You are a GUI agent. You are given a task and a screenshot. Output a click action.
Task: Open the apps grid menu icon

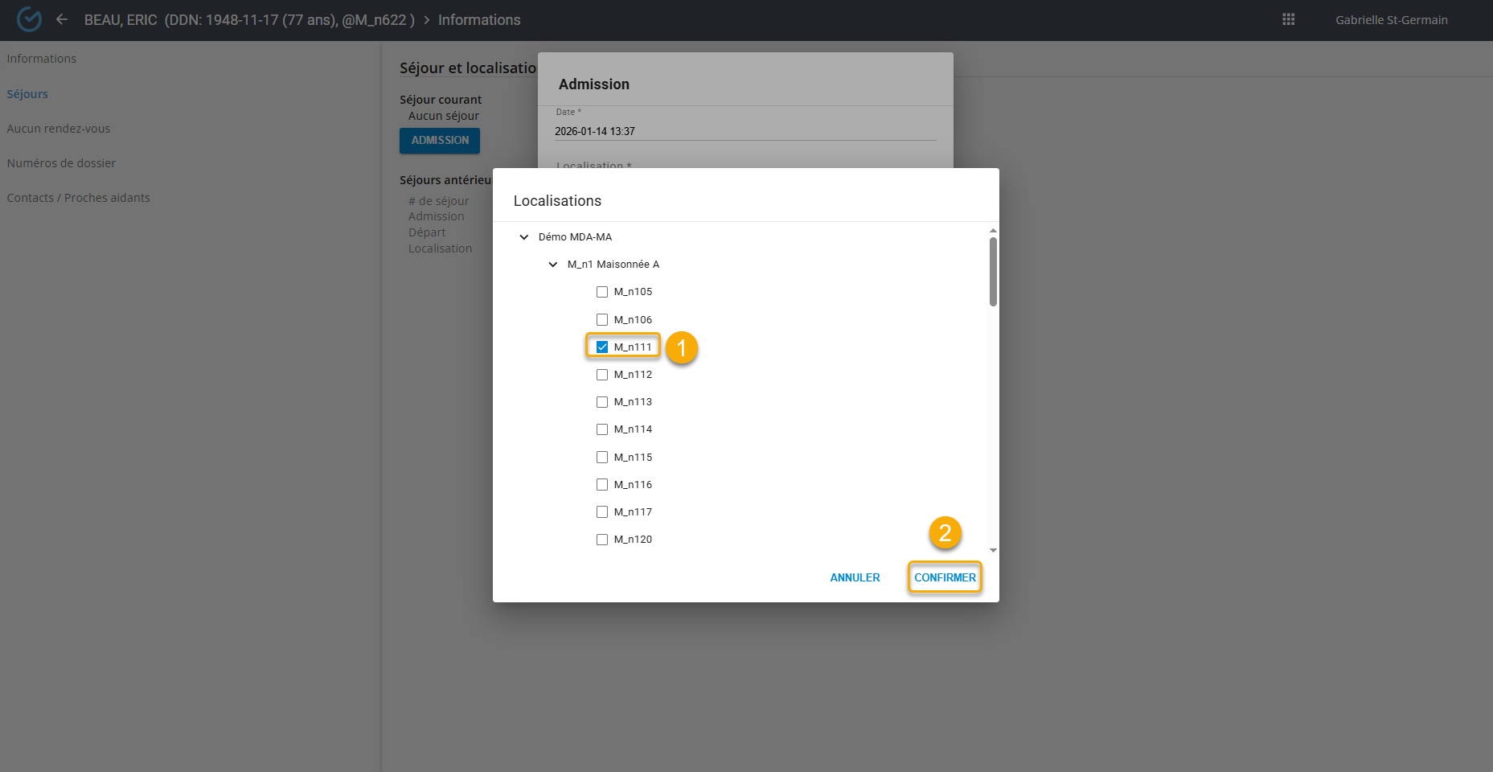(1288, 19)
